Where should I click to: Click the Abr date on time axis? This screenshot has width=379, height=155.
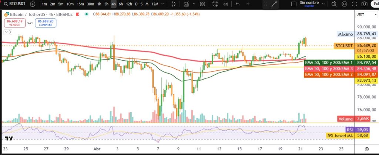(97, 149)
